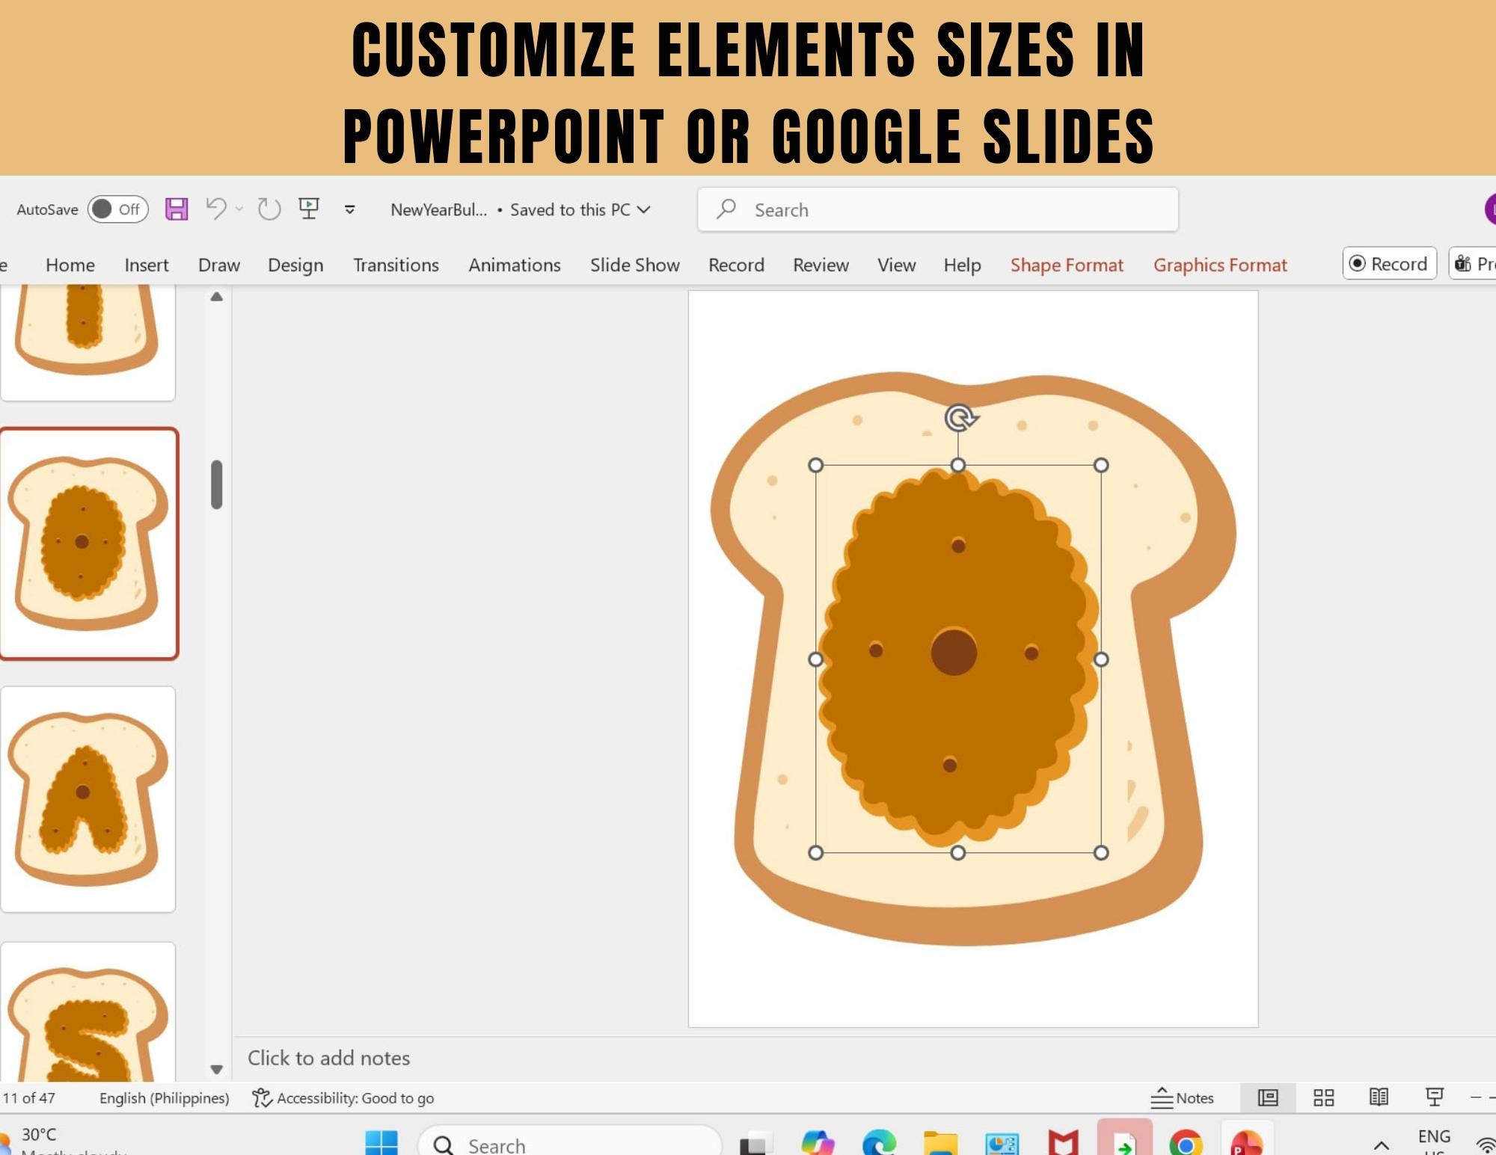The image size is (1496, 1155).
Task: Click the brown center dot of letter O
Action: (x=954, y=652)
